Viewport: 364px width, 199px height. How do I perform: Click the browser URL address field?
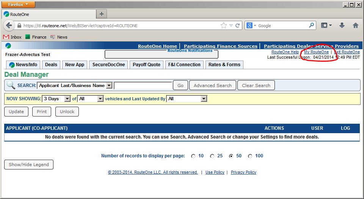[x=121, y=25]
